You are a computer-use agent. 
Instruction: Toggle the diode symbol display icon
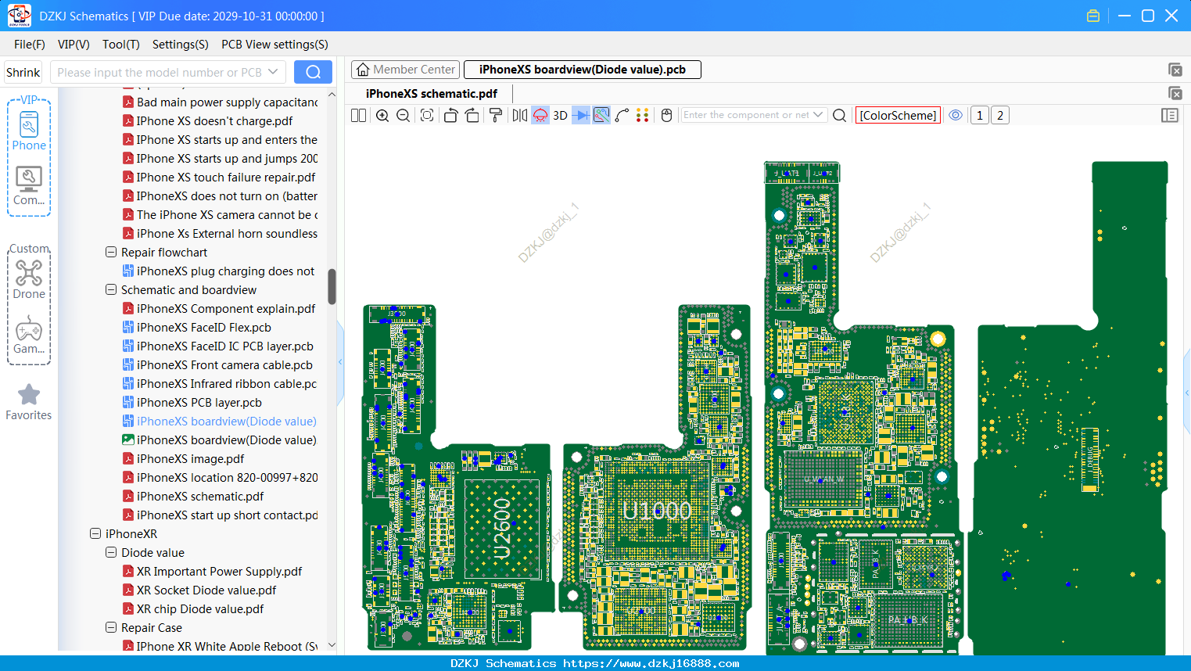(x=581, y=115)
